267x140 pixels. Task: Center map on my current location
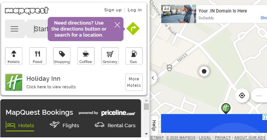[242, 95]
